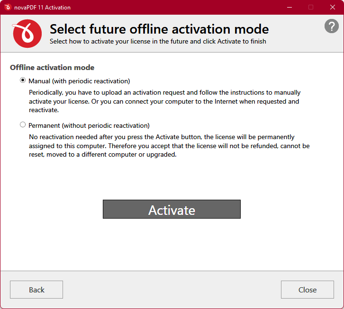Image resolution: width=344 pixels, height=309 pixels.
Task: Choose the Permanent without reactivation radio button
Action: point(23,125)
